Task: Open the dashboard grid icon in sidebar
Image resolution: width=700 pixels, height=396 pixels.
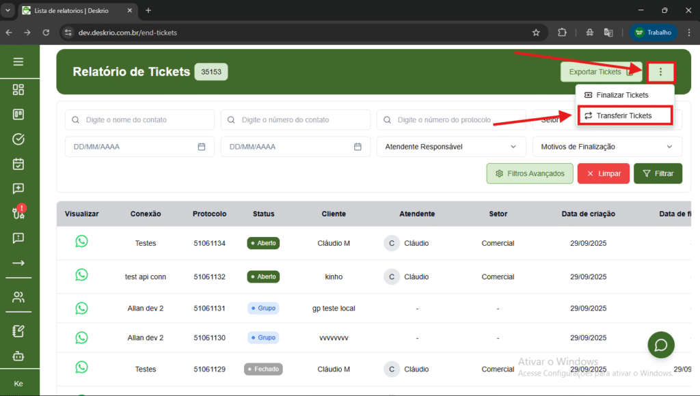Action: tap(18, 89)
